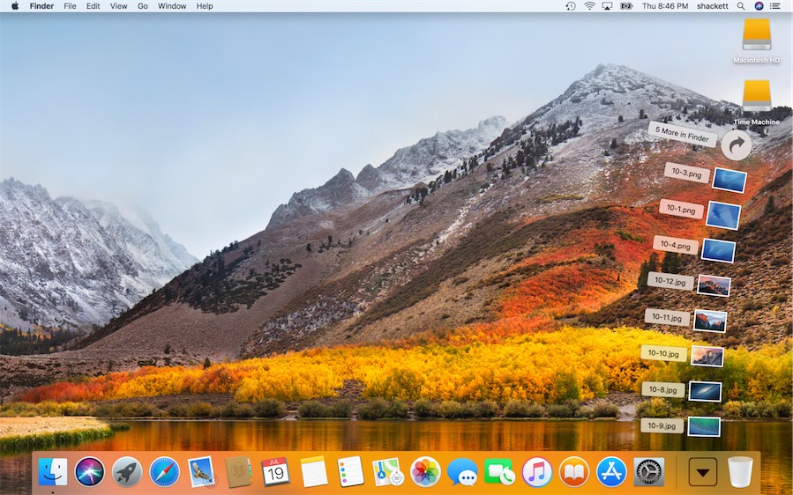793x495 pixels.
Task: Open 10-1.png thumbnail in stack
Action: click(723, 215)
